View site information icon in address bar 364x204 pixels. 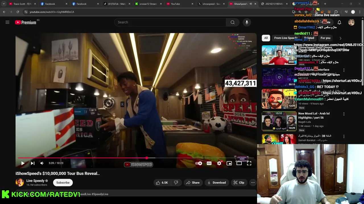tap(26, 12)
